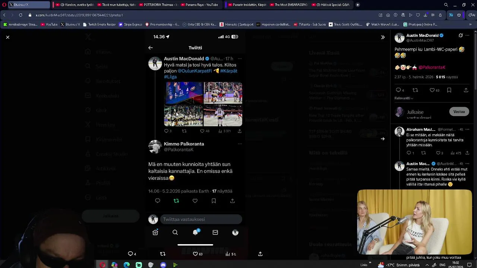
Task: Collapse the side panel with double-chevron icon
Action: (383, 37)
